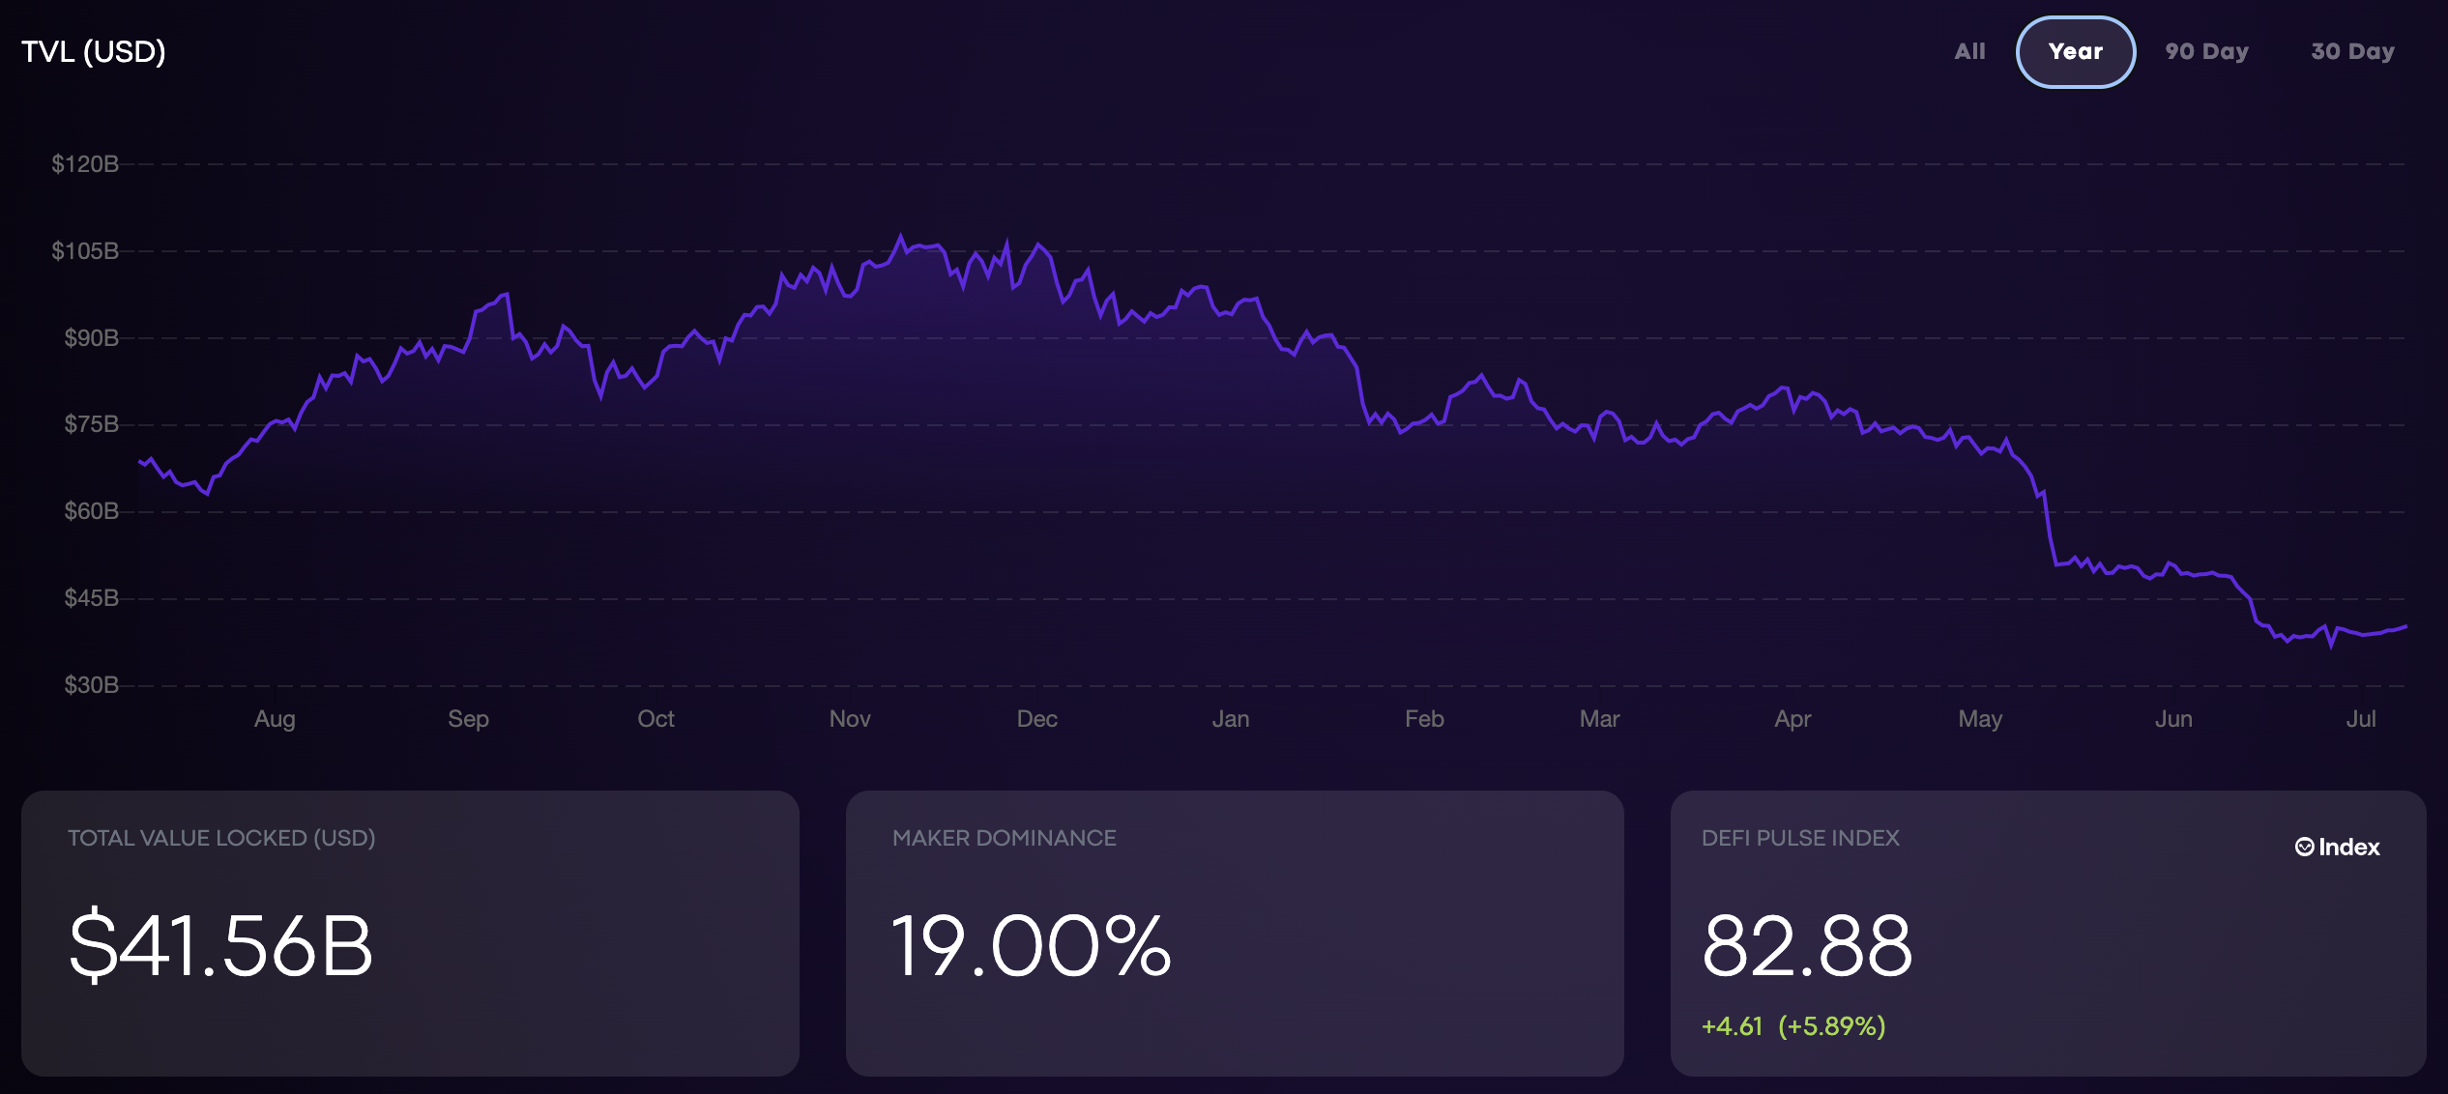2448x1094 pixels.
Task: Click the Jul label on x-axis
Action: tap(2360, 719)
